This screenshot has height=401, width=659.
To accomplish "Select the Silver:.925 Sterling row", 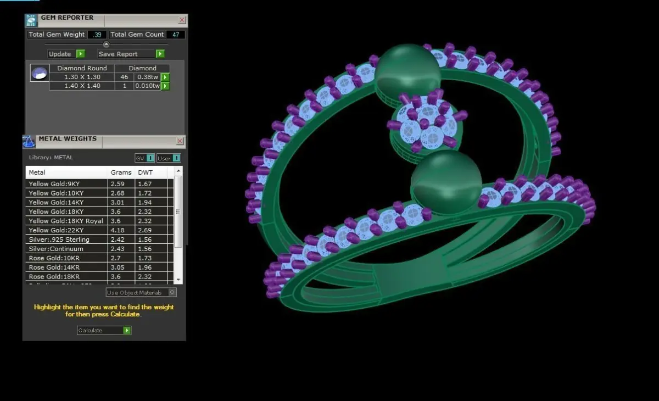I will pyautogui.click(x=99, y=240).
